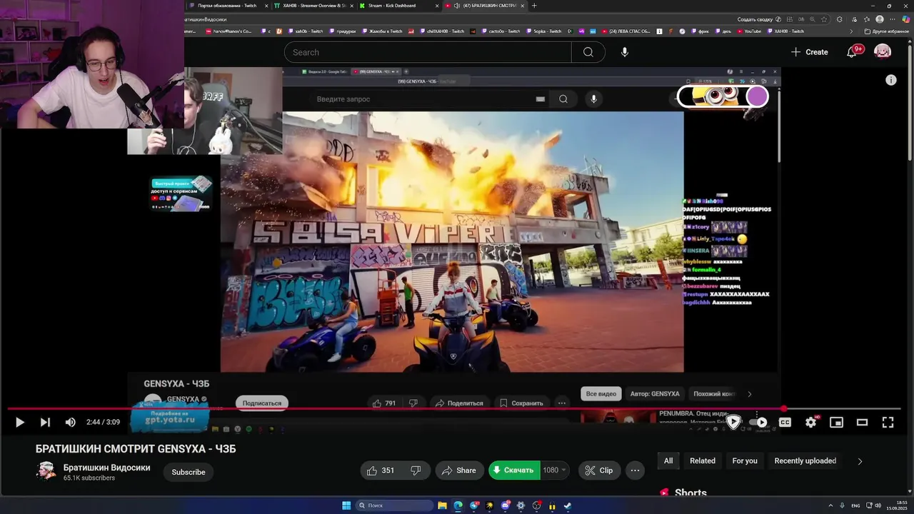Select the Recently uploaded chip

(805, 461)
